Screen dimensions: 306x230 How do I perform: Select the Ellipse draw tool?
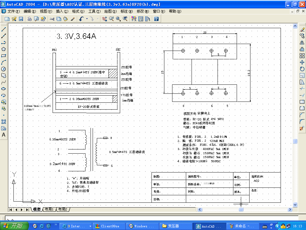(x=4, y=89)
